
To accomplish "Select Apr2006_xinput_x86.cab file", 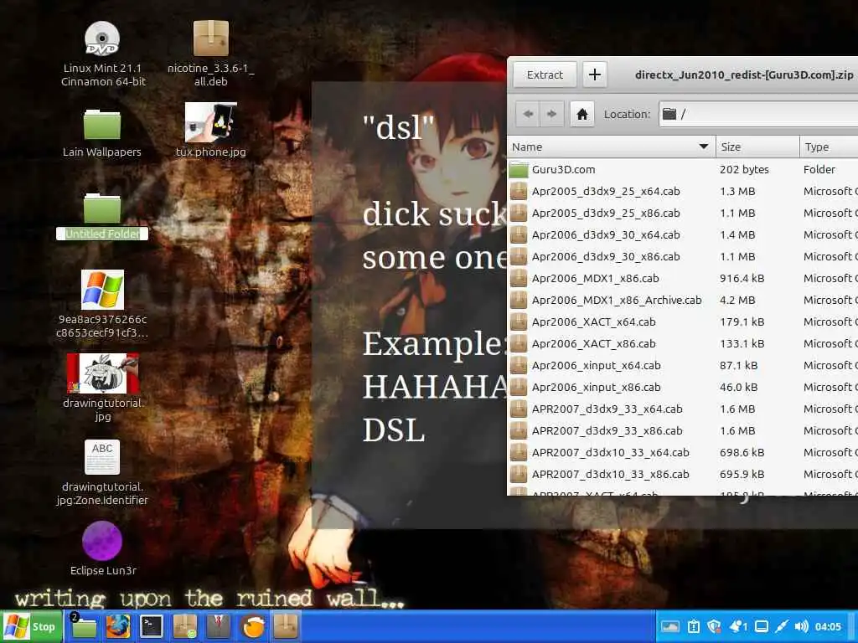I will click(x=683, y=387).
